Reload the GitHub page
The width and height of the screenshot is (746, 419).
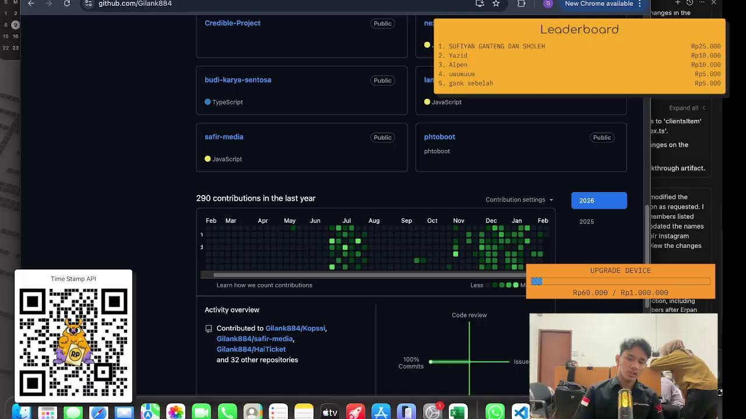tap(67, 3)
